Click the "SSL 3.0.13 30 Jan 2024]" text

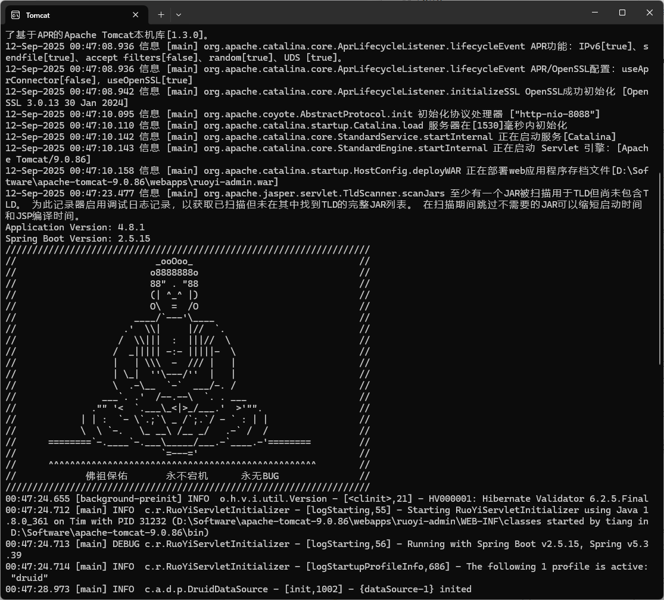click(67, 103)
